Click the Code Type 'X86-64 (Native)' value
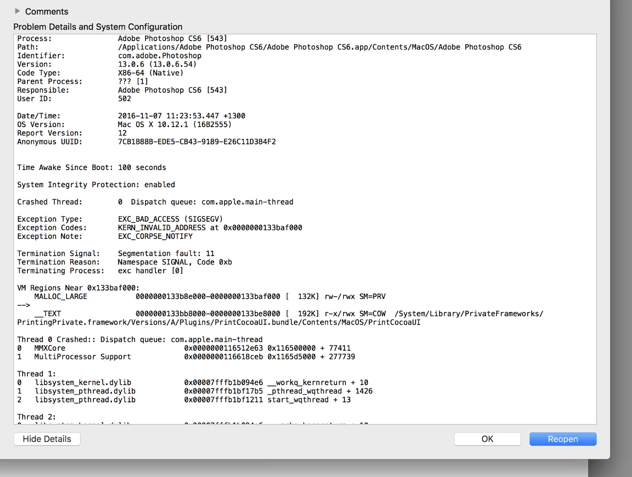 (x=151, y=73)
